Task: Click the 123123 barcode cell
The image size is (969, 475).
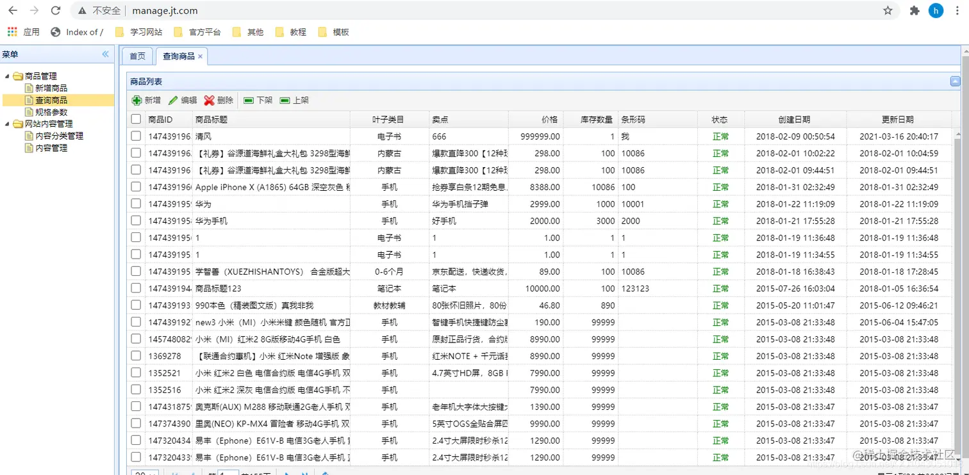Action: coord(658,289)
